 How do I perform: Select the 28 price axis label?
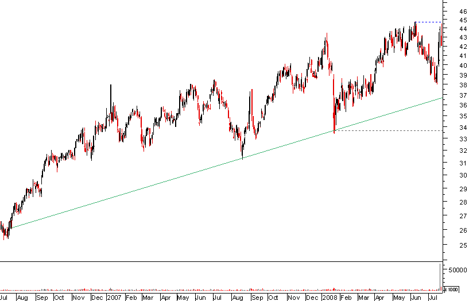pyautogui.click(x=463, y=202)
